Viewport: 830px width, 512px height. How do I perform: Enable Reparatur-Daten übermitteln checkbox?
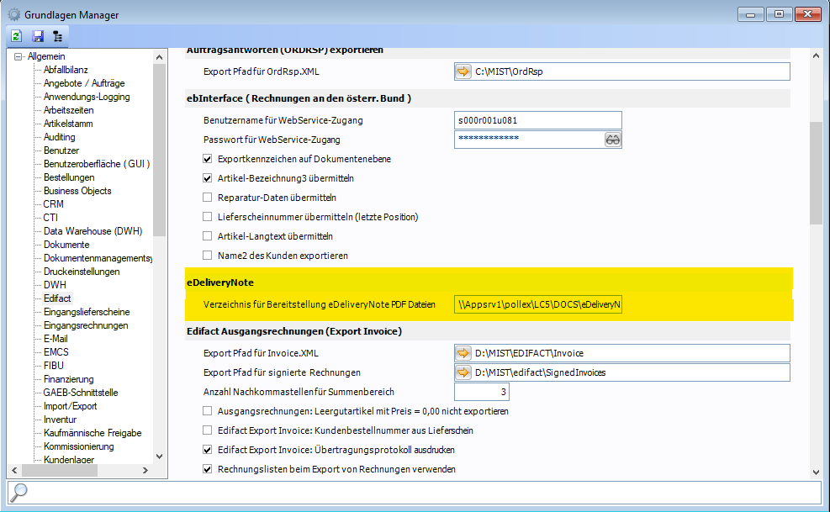click(x=208, y=198)
